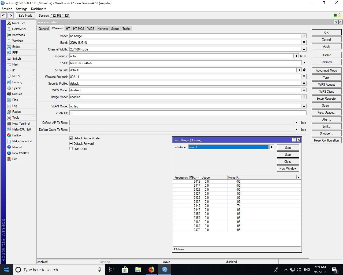Open the Switch sidebar icon
This screenshot has width=343, height=275.
point(9,59)
